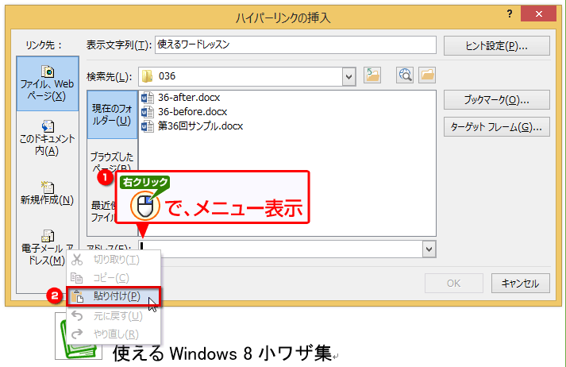Screen dimensions: 566x367
Task: Choose 貼り付け(P) from context menu
Action: 114,296
